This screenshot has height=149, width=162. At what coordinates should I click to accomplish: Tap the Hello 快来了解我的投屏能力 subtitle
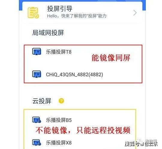tap(77, 16)
